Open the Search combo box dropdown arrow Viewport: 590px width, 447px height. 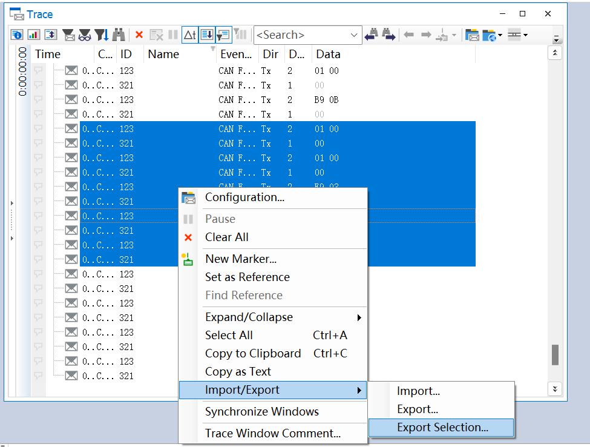click(x=354, y=35)
